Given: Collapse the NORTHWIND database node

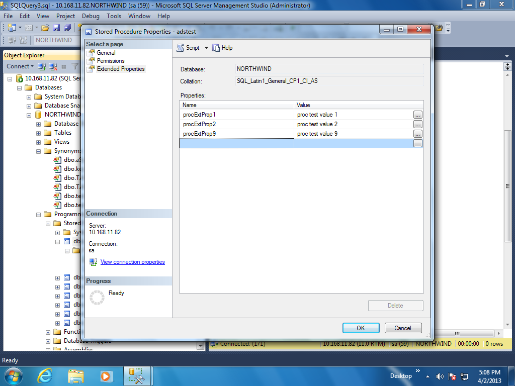Looking at the screenshot, I should tap(29, 115).
